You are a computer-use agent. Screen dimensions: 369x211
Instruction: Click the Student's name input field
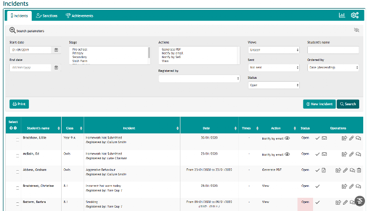coord(333,50)
